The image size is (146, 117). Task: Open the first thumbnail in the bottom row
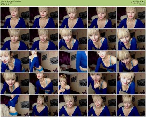(15, 106)
